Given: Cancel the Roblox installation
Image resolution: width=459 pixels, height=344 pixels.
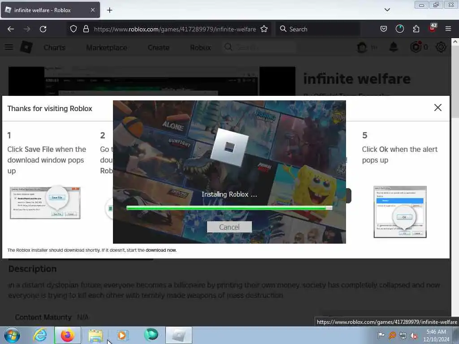Looking at the screenshot, I should coord(229,227).
